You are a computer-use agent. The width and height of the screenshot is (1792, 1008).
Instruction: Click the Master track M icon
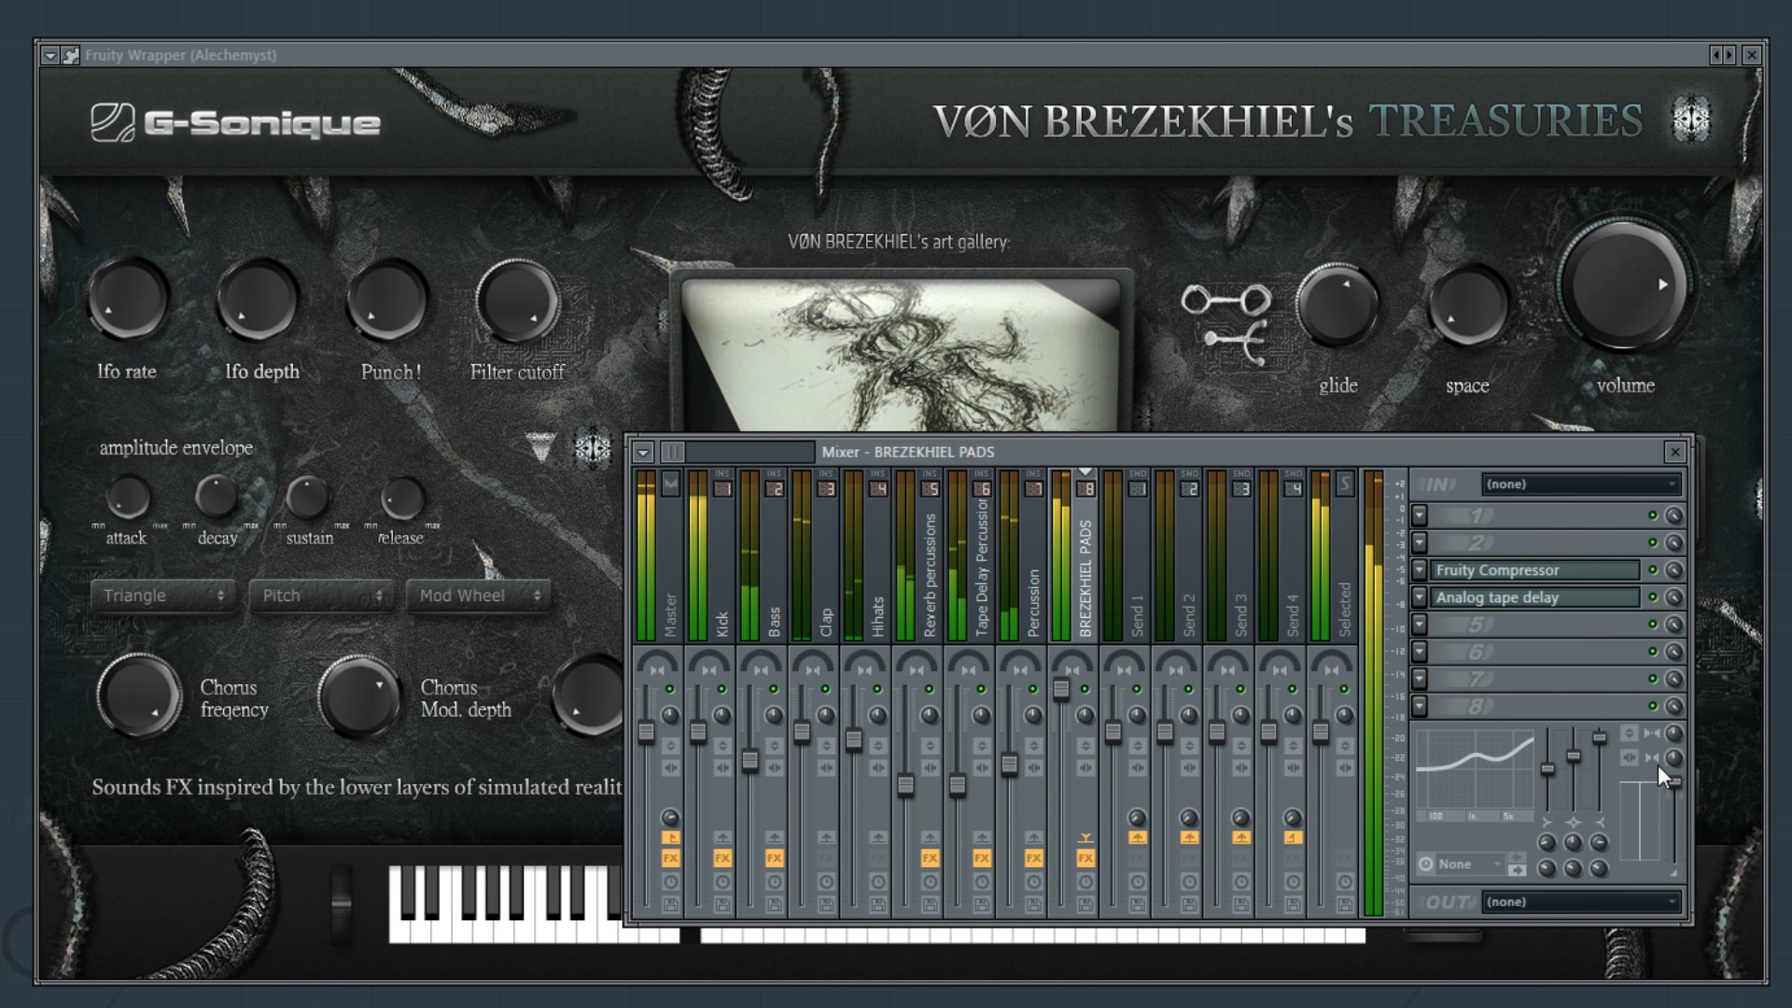(670, 484)
